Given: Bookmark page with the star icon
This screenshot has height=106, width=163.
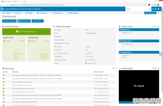Looking at the screenshot, I should 145,5.
